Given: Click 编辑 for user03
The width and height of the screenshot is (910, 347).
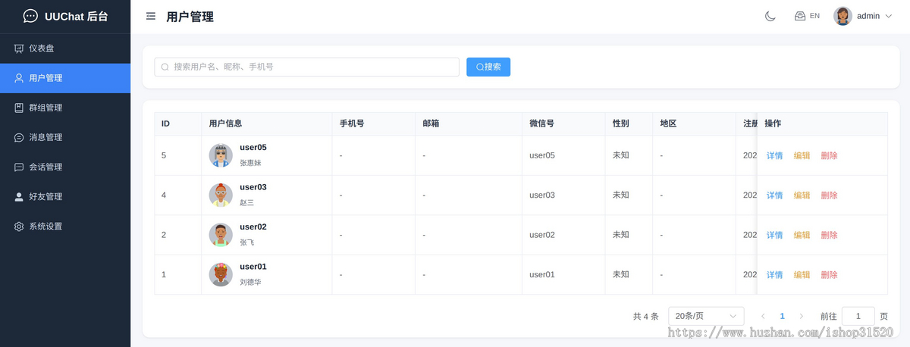Looking at the screenshot, I should click(802, 195).
